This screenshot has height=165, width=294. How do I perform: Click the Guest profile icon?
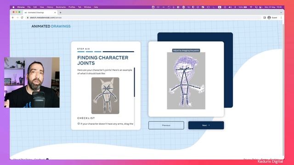click(269, 17)
